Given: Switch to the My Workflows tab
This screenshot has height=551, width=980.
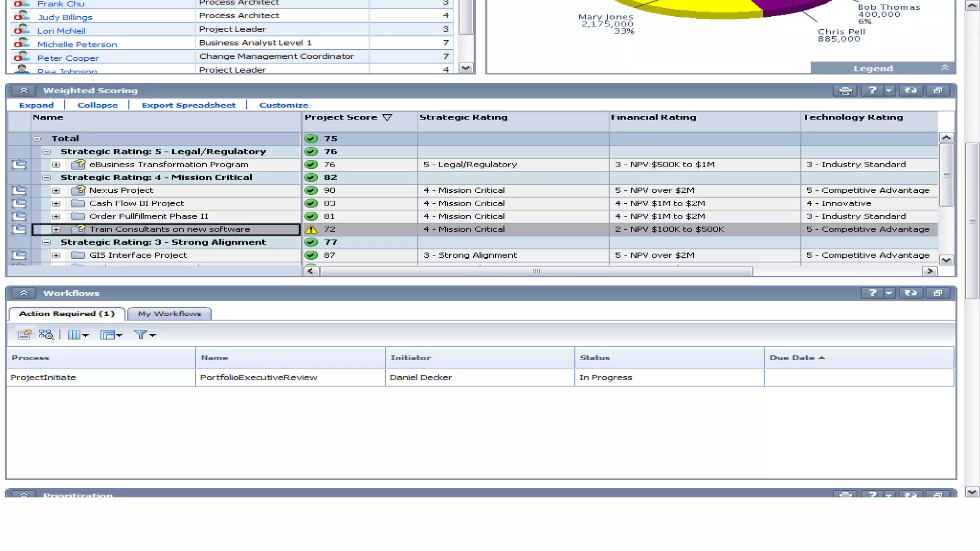Looking at the screenshot, I should pos(169,314).
